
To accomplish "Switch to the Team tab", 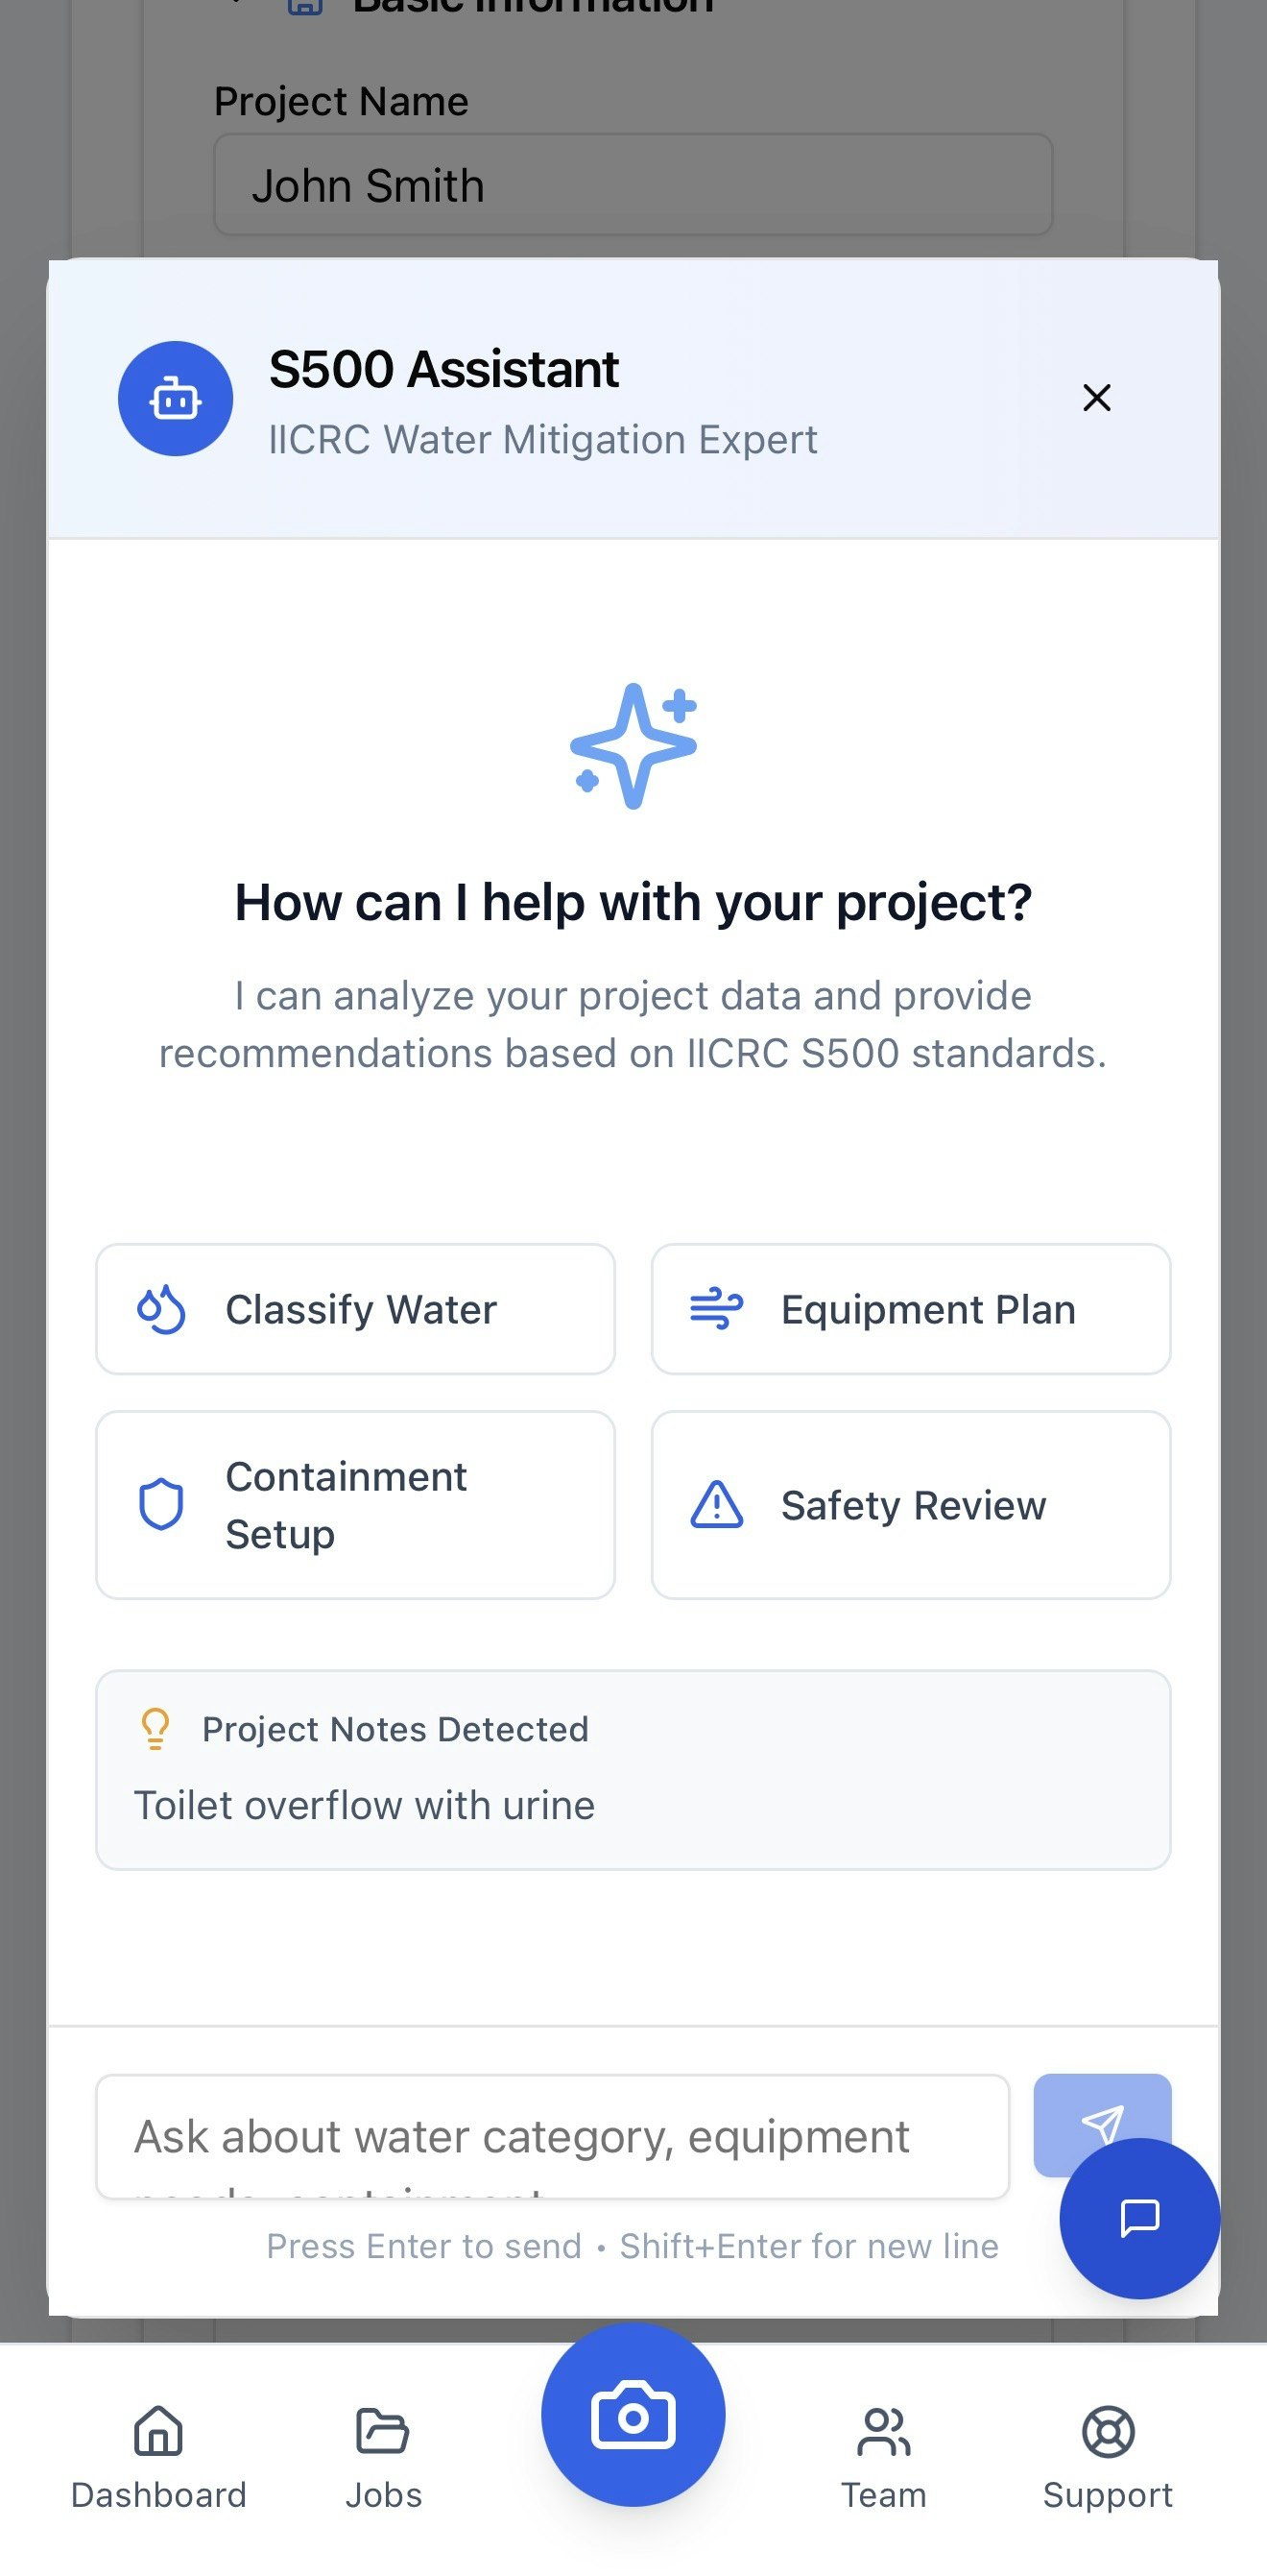I will [883, 2460].
